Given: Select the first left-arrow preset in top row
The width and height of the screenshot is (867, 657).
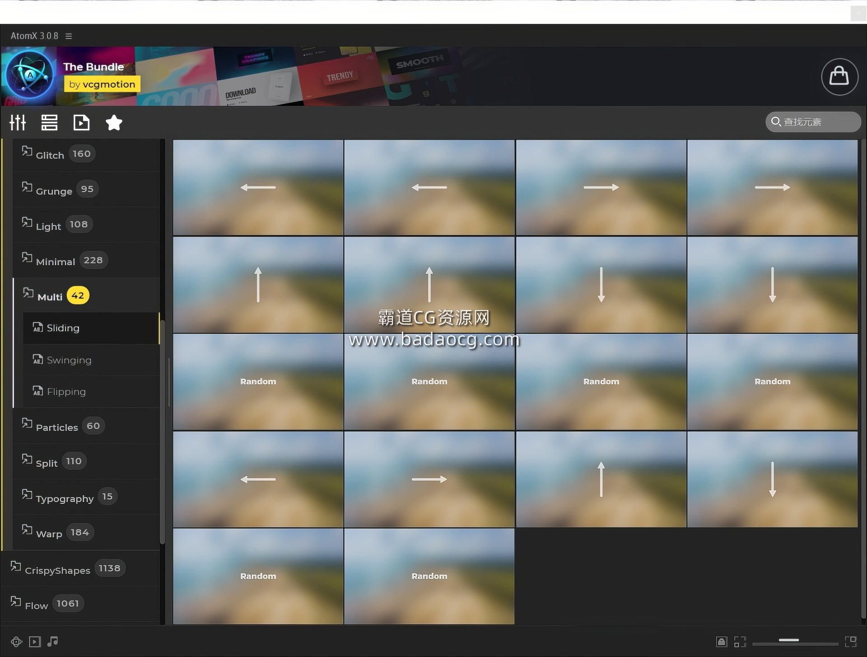Looking at the screenshot, I should click(x=258, y=187).
